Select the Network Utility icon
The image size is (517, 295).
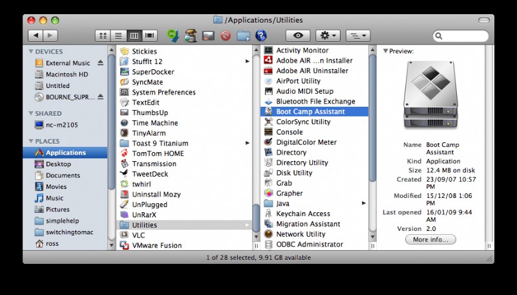[268, 234]
